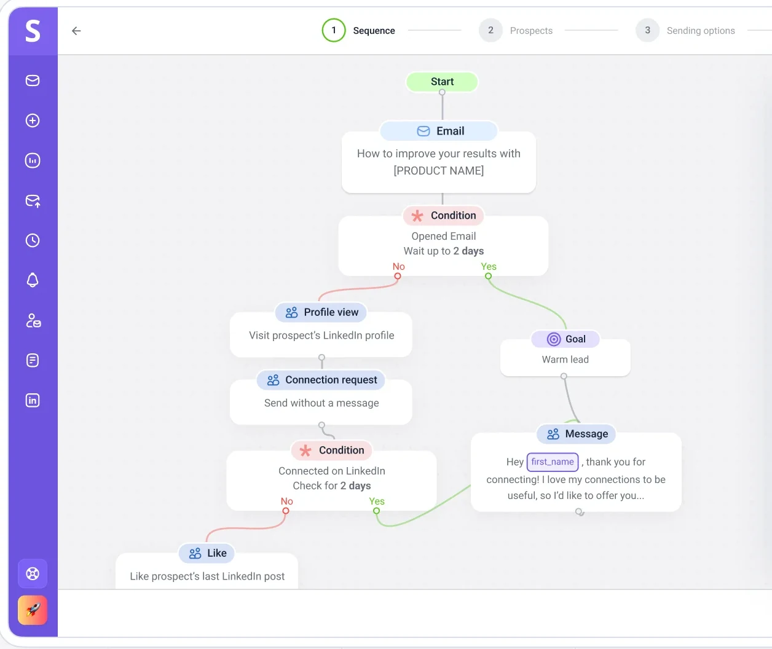
Task: Click the envelope icon on Email node
Action: point(423,131)
